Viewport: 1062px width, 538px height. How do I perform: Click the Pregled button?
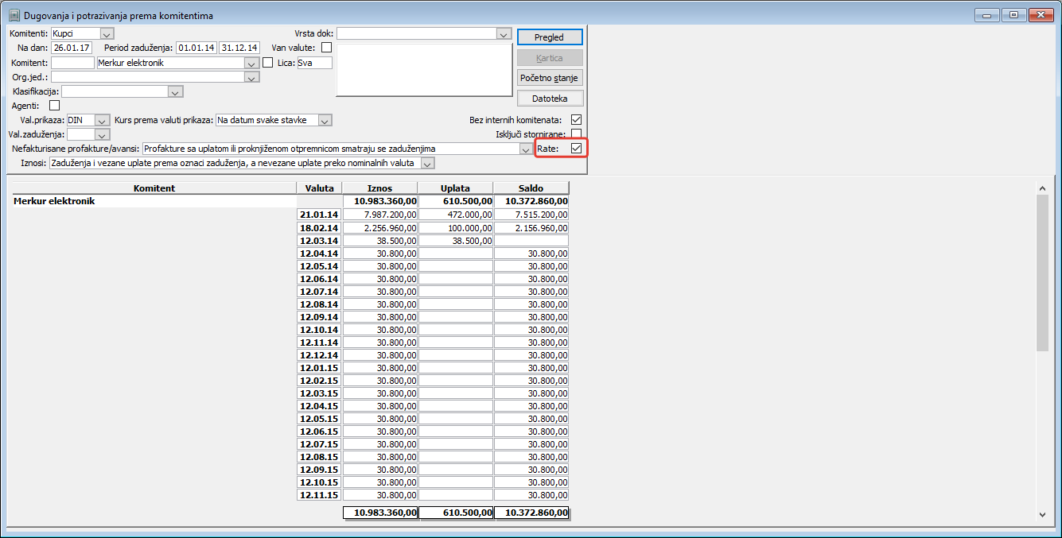pos(550,37)
